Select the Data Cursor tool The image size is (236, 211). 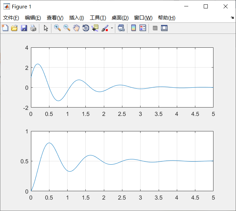click(95, 28)
